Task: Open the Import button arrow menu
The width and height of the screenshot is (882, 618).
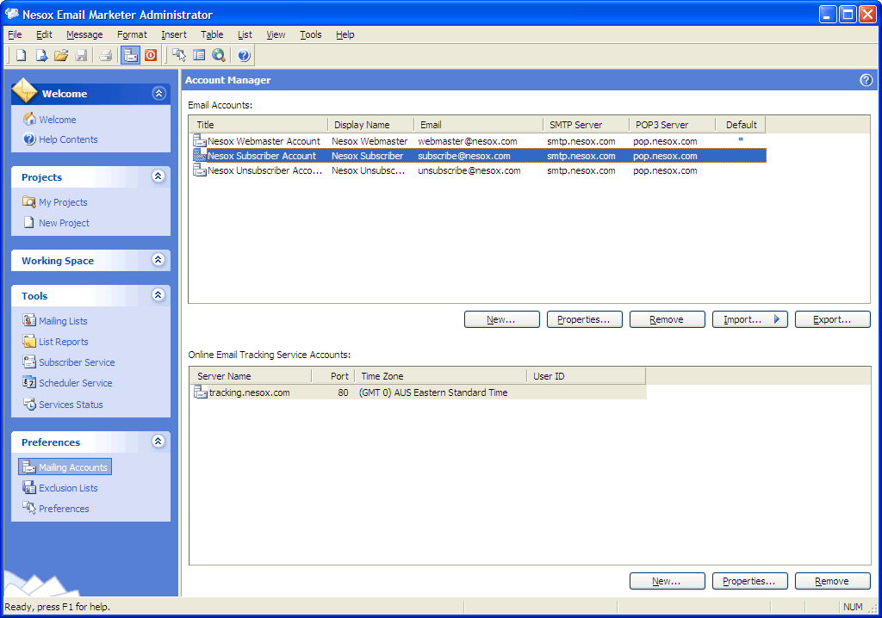Action: (x=777, y=318)
